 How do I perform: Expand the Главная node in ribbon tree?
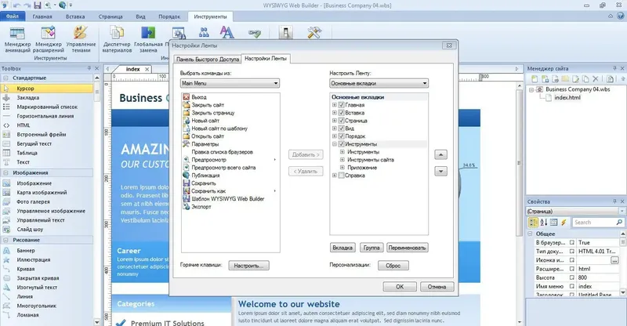pos(335,105)
